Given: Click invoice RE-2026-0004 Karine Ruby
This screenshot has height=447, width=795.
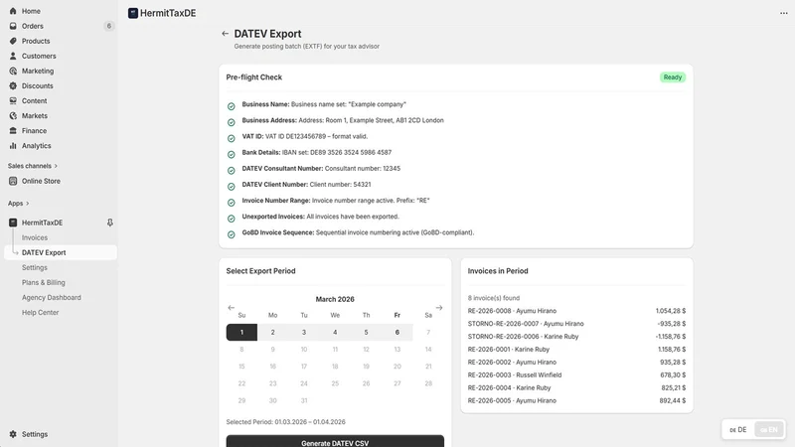Looking at the screenshot, I should tap(509, 387).
